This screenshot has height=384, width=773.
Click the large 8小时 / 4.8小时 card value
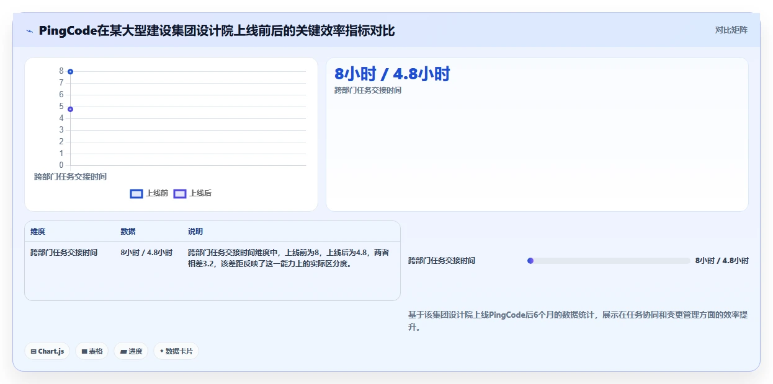392,74
